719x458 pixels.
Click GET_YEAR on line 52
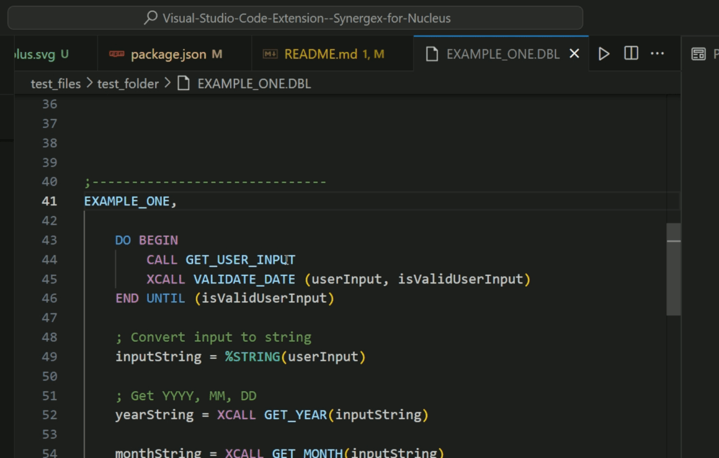click(x=295, y=415)
